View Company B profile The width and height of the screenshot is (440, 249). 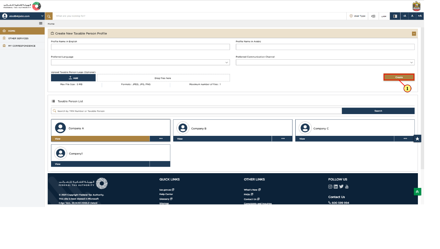click(x=222, y=139)
